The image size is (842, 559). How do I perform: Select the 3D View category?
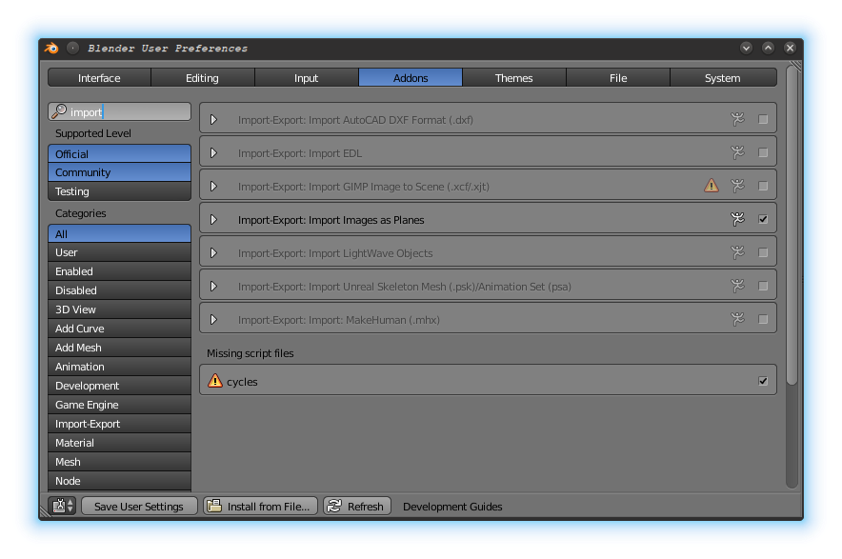(x=119, y=309)
